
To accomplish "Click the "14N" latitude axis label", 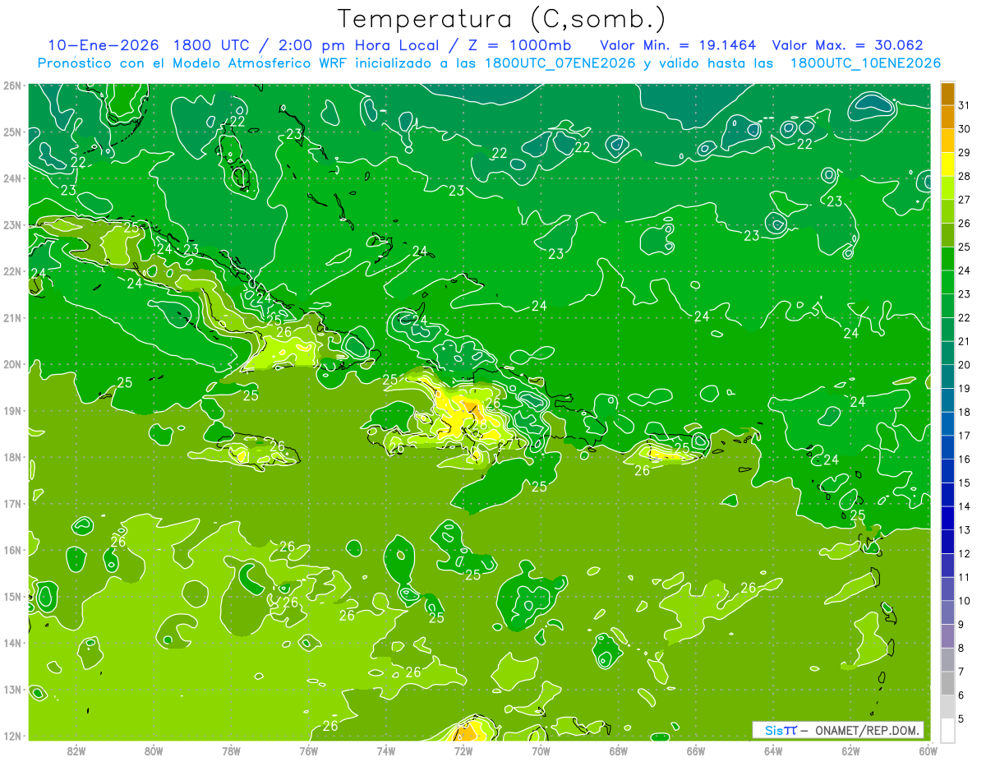I will 12,643.
